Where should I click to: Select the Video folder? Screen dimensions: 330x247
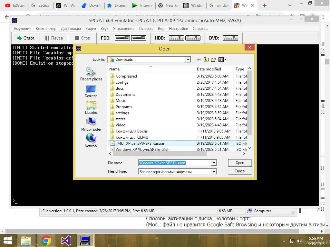click(121, 125)
